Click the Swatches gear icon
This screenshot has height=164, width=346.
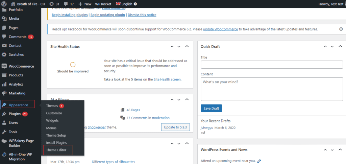pyautogui.click(x=4, y=54)
